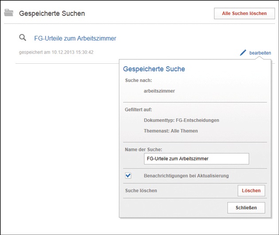Select the Gespeicherte Suchen page title
Viewport: 279px width, 235px height.
click(52, 13)
